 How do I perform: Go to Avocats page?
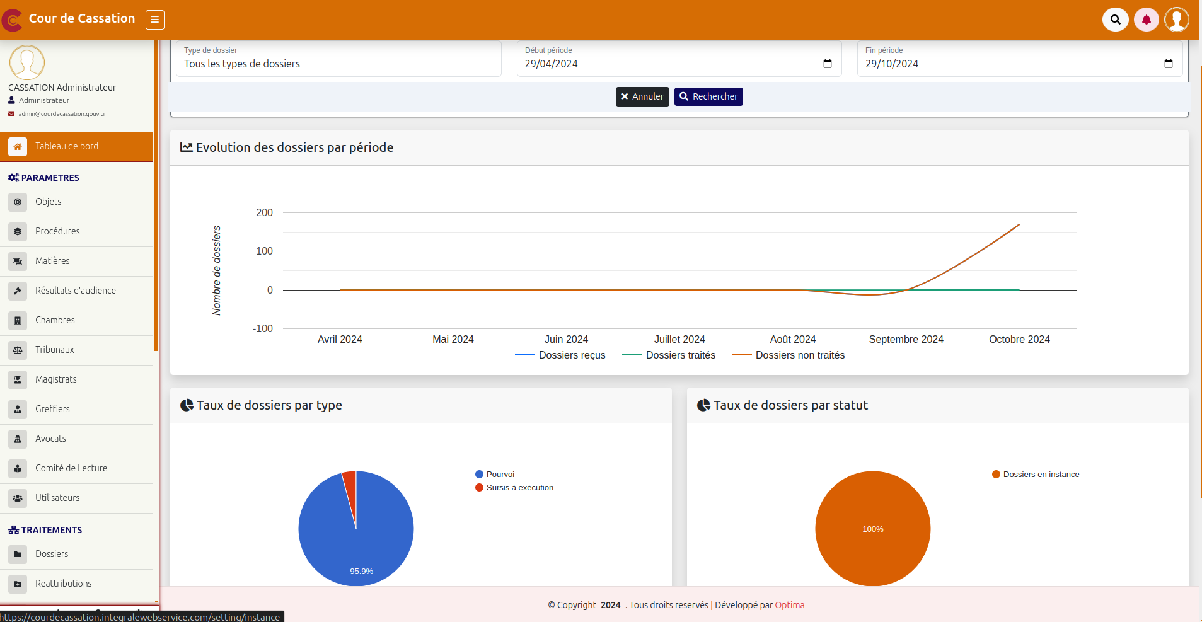tap(76, 439)
